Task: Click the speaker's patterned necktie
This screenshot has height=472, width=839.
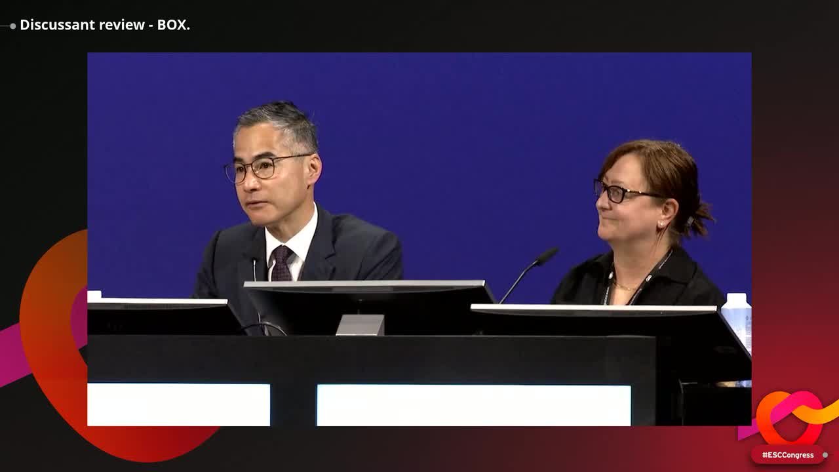Action: 282,264
